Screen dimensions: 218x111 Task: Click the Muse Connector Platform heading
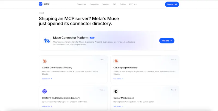point(71,38)
